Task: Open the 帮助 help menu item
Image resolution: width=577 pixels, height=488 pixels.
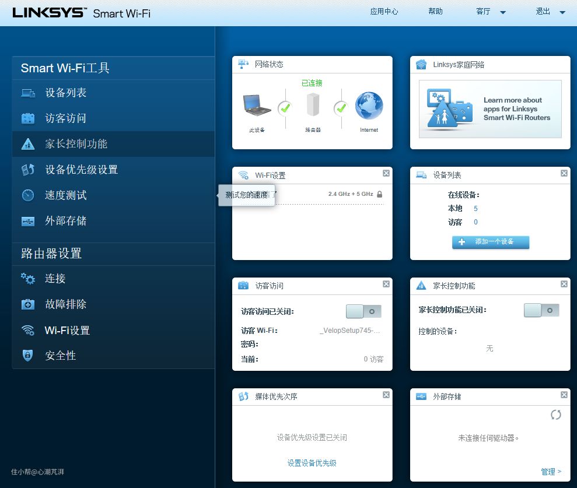Action: 435,12
